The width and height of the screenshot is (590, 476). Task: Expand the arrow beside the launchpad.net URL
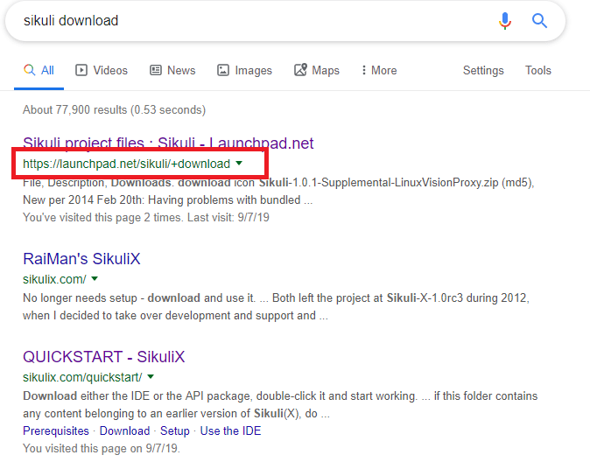tap(239, 163)
